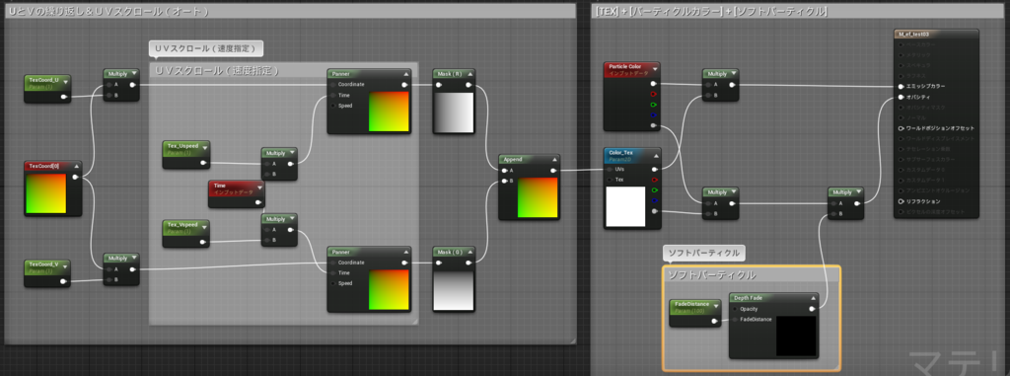1010x376 pixels.
Task: Click the blue channel pin on Particle Color
Action: 654,114
